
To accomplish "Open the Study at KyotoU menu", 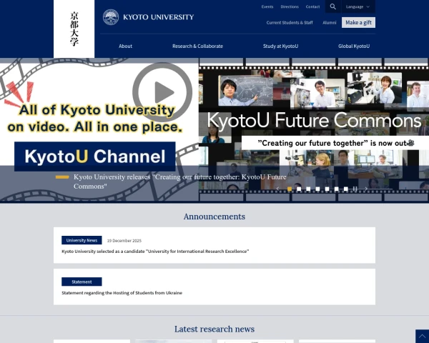I will (x=280, y=46).
